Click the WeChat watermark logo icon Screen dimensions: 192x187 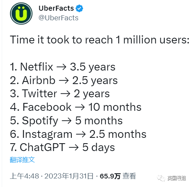click(x=161, y=178)
